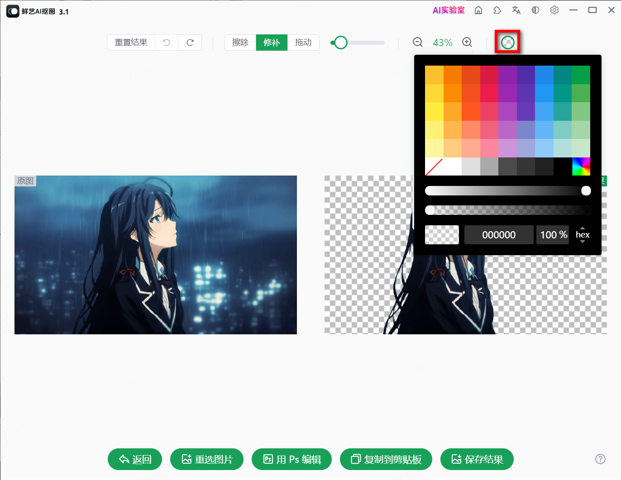Close the application window
The height and width of the screenshot is (480, 621).
pyautogui.click(x=611, y=10)
